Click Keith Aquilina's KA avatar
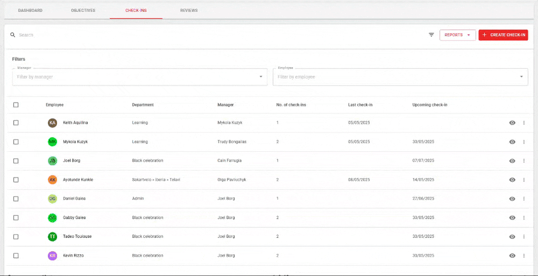 click(x=52, y=123)
